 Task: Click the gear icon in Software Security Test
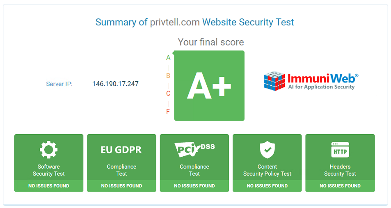click(x=49, y=150)
